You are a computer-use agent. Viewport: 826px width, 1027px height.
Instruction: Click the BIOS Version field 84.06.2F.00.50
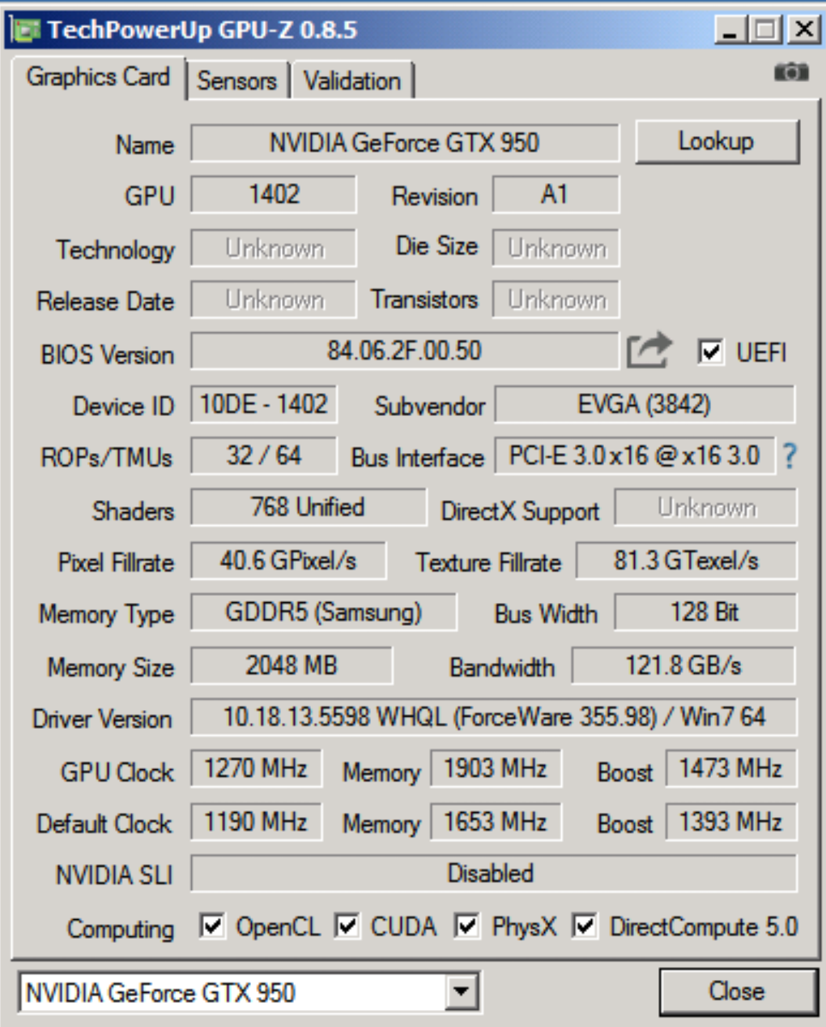(404, 351)
